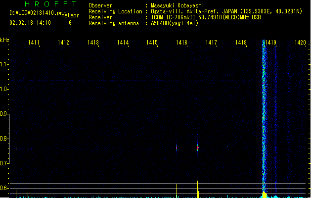Click the 0.6 kHz frequency tick label
This screenshot has width=311, height=198.
[4, 188]
